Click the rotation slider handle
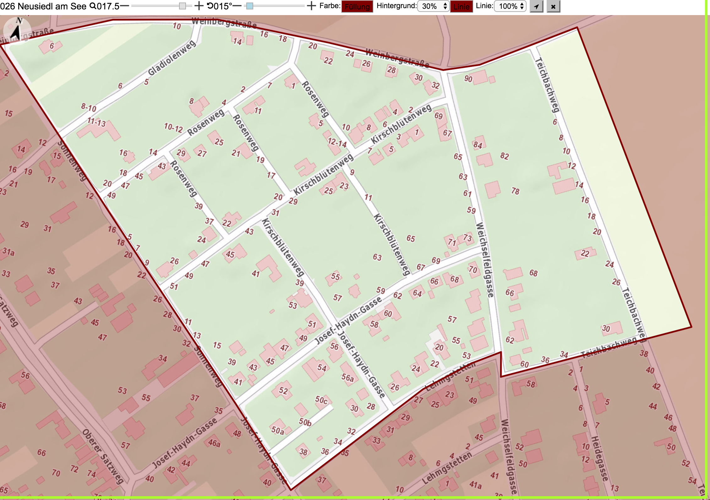This screenshot has height=500, width=710. tap(250, 6)
